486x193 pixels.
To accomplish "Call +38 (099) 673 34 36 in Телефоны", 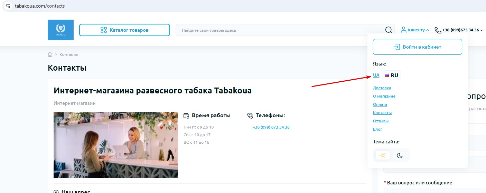I will point(271,127).
